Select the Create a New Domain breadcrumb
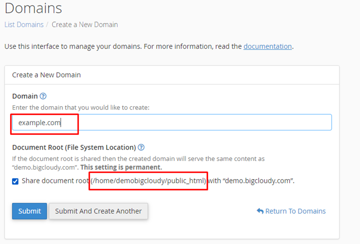Image resolution: width=360 pixels, height=244 pixels. (85, 25)
